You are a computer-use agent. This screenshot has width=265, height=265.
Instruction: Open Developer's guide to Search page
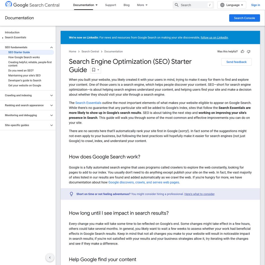pyautogui.click(x=25, y=80)
